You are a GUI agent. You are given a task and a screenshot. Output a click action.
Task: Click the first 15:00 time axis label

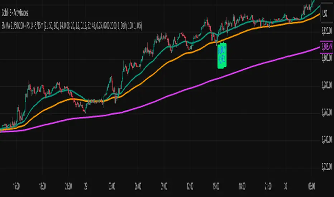tap(16, 187)
